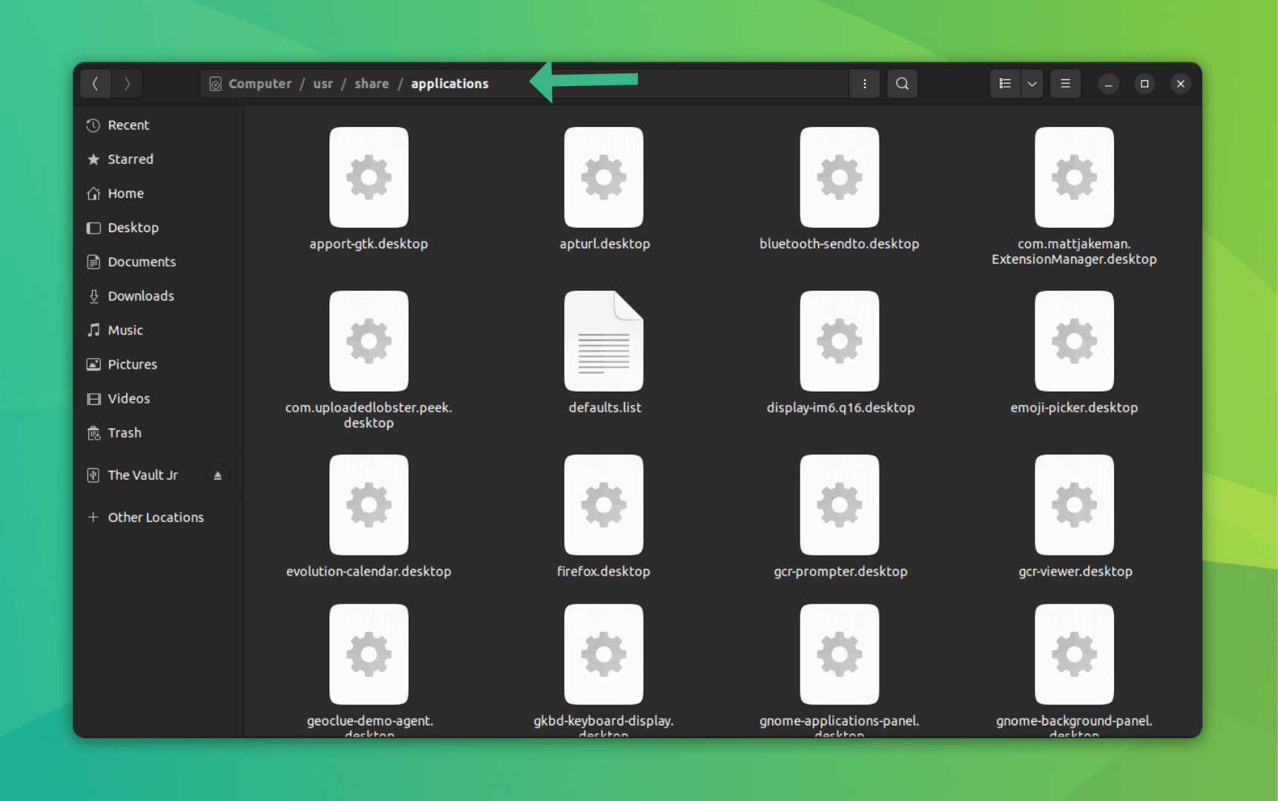This screenshot has width=1278, height=801.
Task: Switch to list view
Action: coord(1005,83)
